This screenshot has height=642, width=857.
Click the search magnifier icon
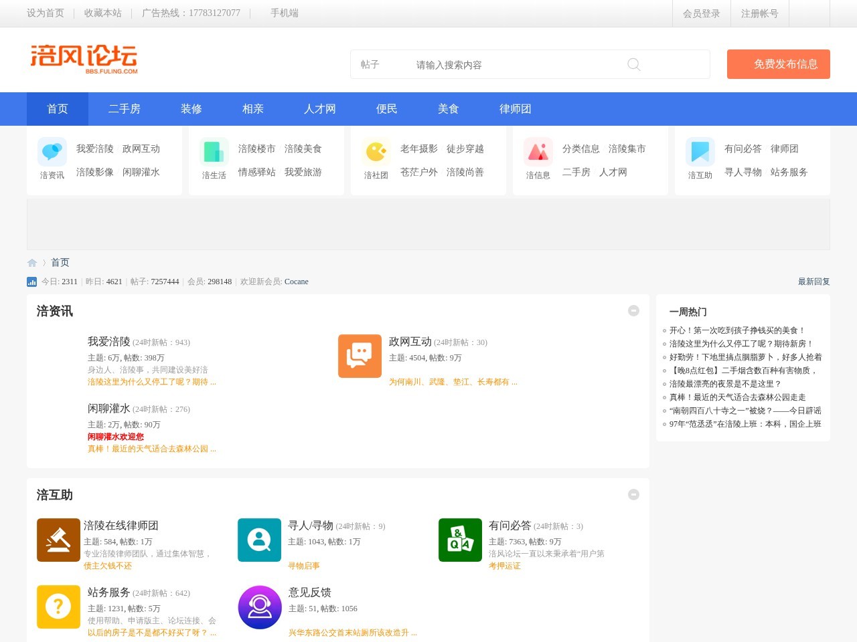pos(633,64)
